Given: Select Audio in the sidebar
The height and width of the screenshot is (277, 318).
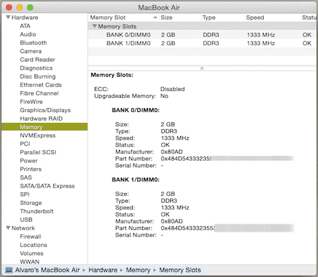Looking at the screenshot, I should 28,34.
